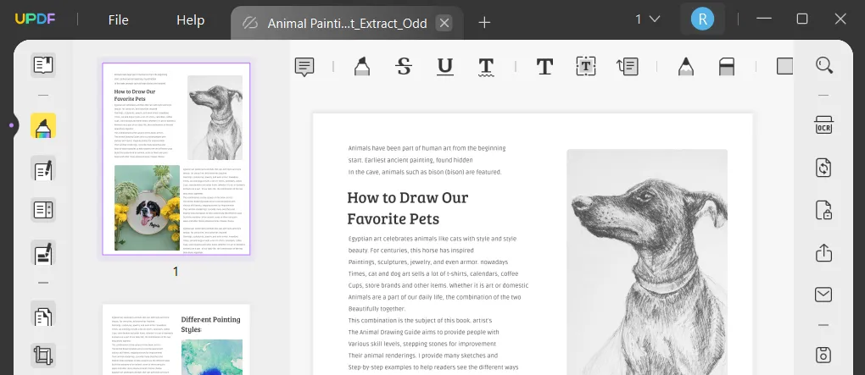The height and width of the screenshot is (375, 865).
Task: Open the Crop Pages tool
Action: [43, 356]
